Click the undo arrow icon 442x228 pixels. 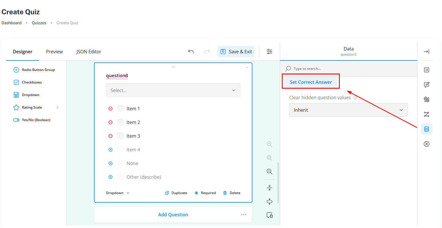(191, 52)
